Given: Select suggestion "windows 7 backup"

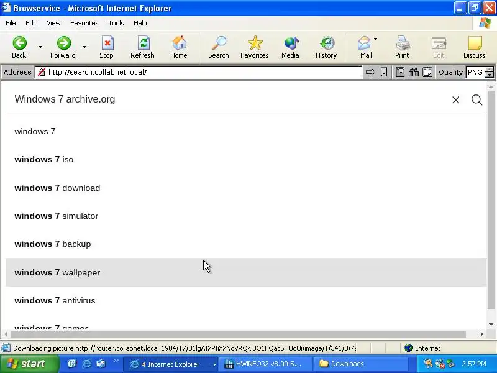Looking at the screenshot, I should tap(246, 244).
